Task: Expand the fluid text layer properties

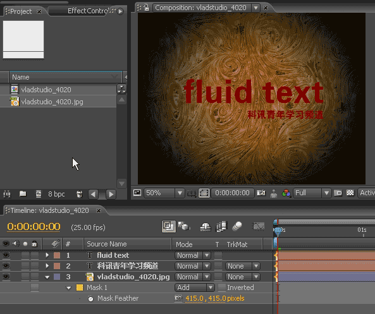Action: point(47,255)
